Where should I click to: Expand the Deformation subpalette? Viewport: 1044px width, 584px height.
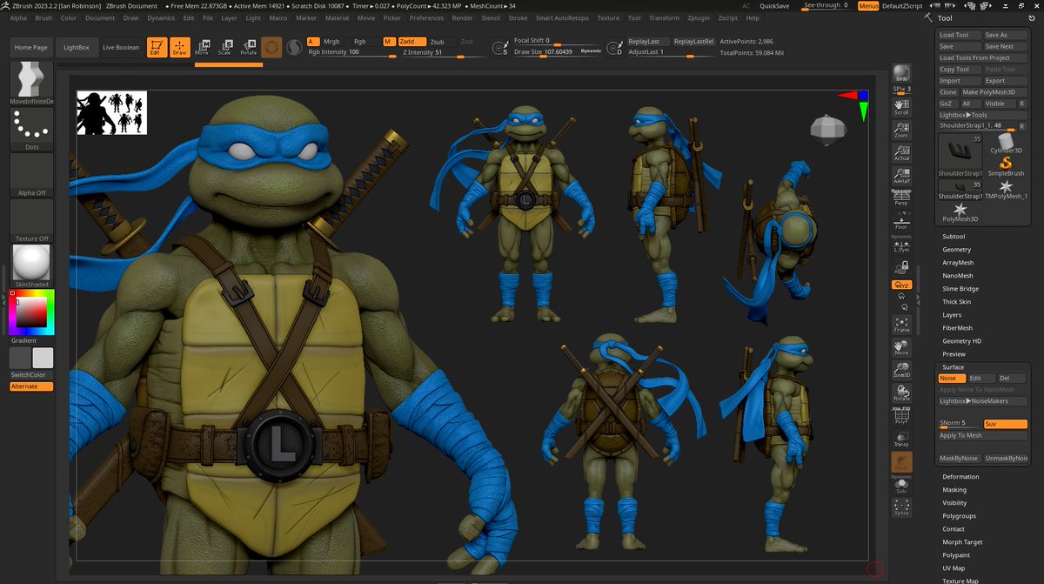click(960, 477)
